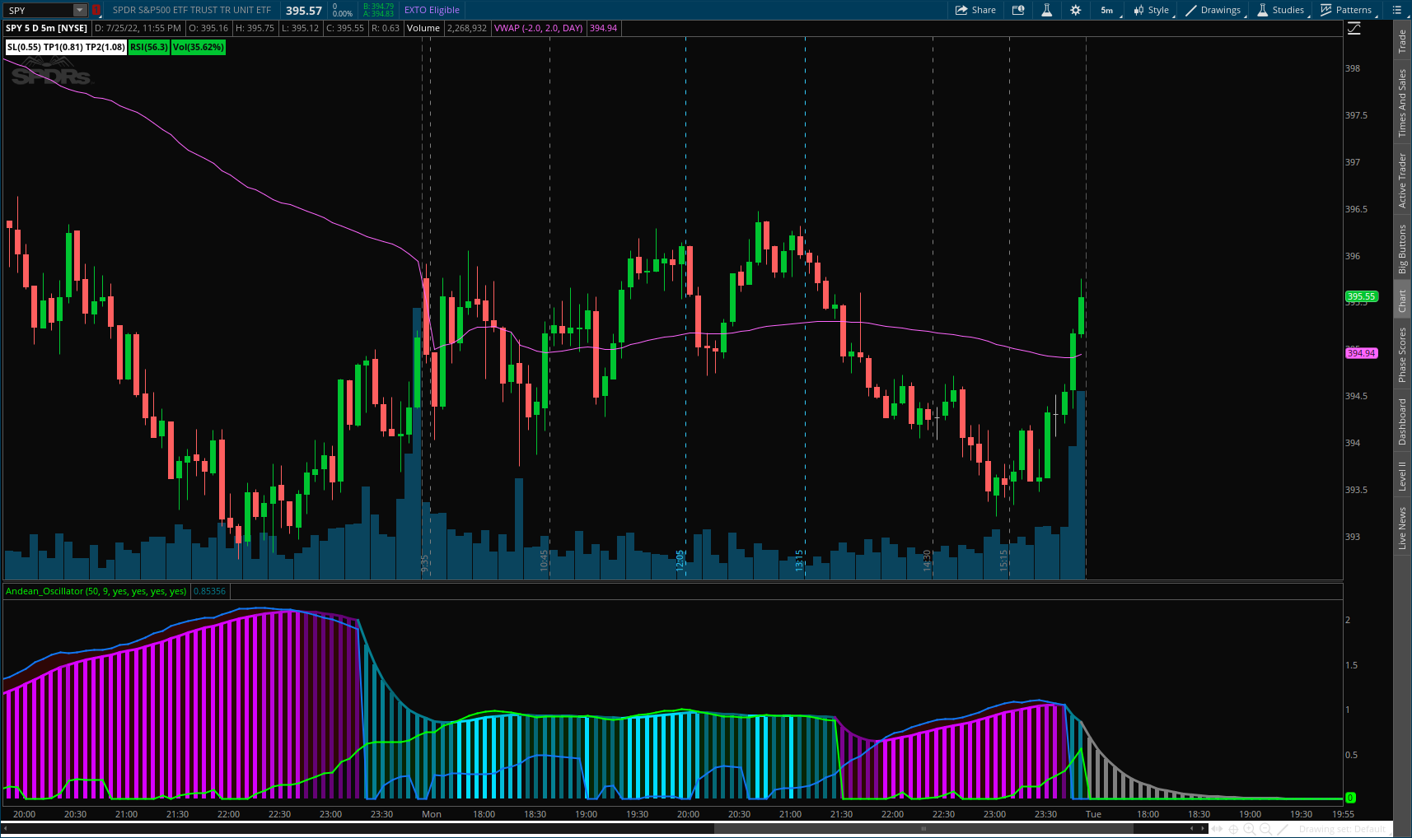
Task: Click the Andean_Oscillator study title
Action: (96, 591)
